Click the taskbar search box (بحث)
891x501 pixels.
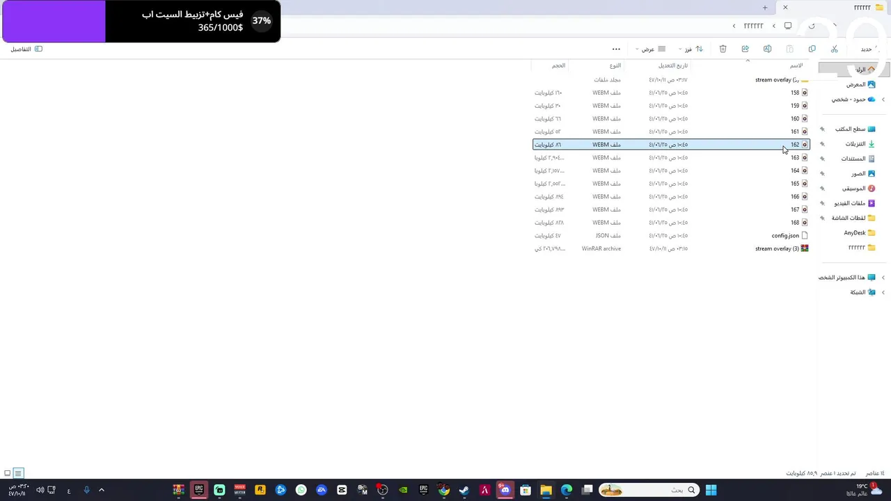649,490
